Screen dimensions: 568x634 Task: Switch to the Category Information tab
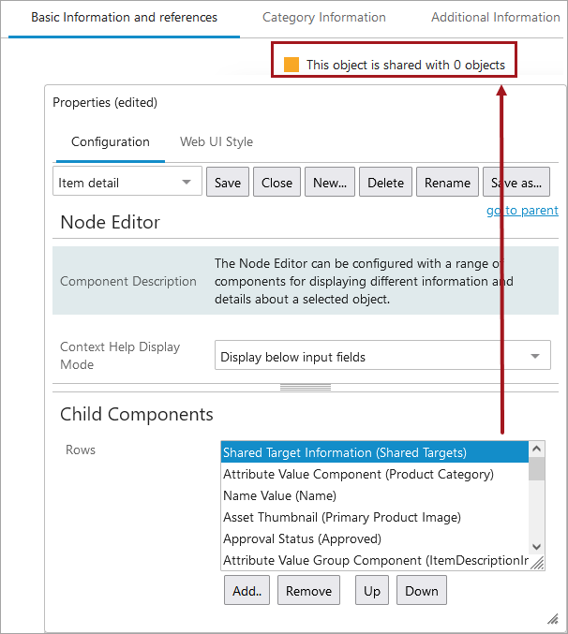pyautogui.click(x=323, y=18)
